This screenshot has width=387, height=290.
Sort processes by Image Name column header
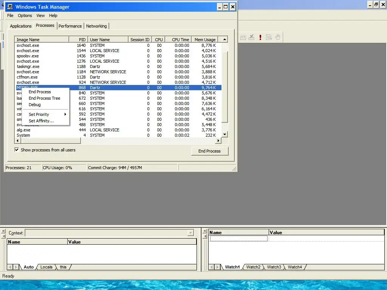[x=42, y=39]
